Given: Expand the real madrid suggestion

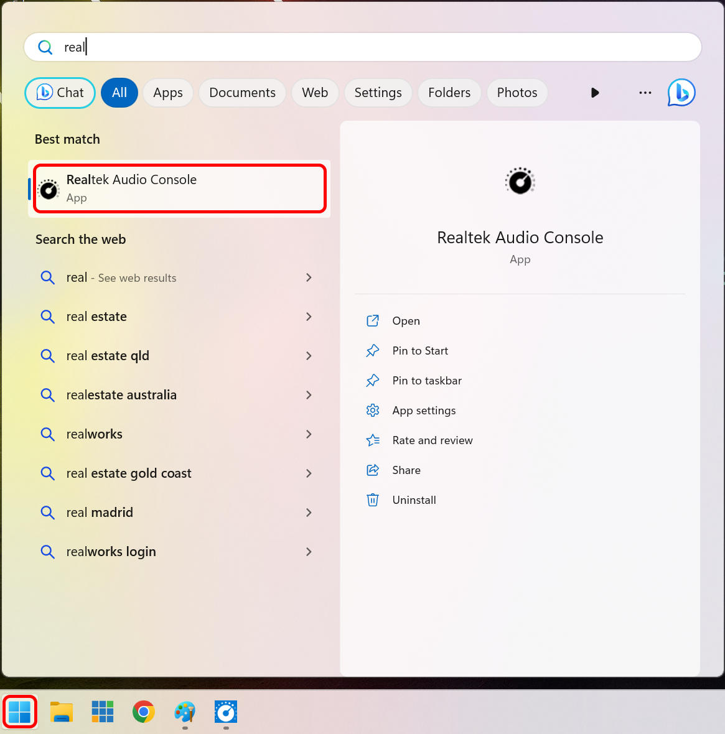Looking at the screenshot, I should point(309,513).
